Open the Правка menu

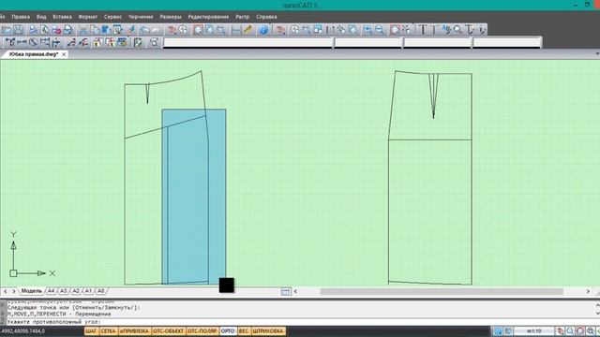(x=21, y=17)
